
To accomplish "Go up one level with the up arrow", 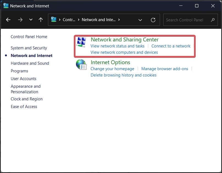I will click(x=41, y=20).
